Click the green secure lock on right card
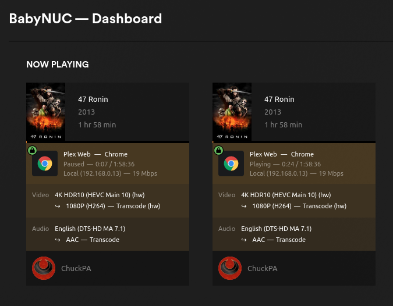The height and width of the screenshot is (306, 393). pos(218,151)
